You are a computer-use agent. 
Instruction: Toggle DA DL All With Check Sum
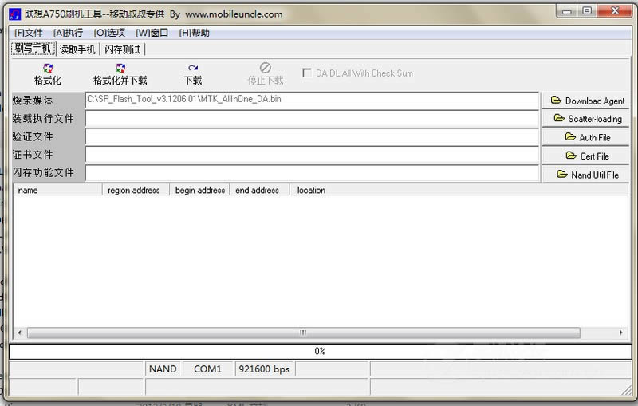pyautogui.click(x=306, y=73)
